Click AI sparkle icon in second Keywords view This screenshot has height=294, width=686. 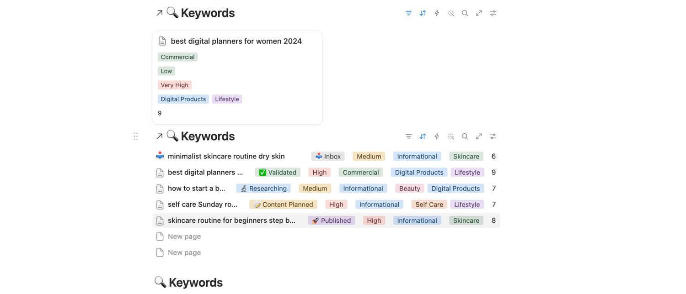(451, 136)
